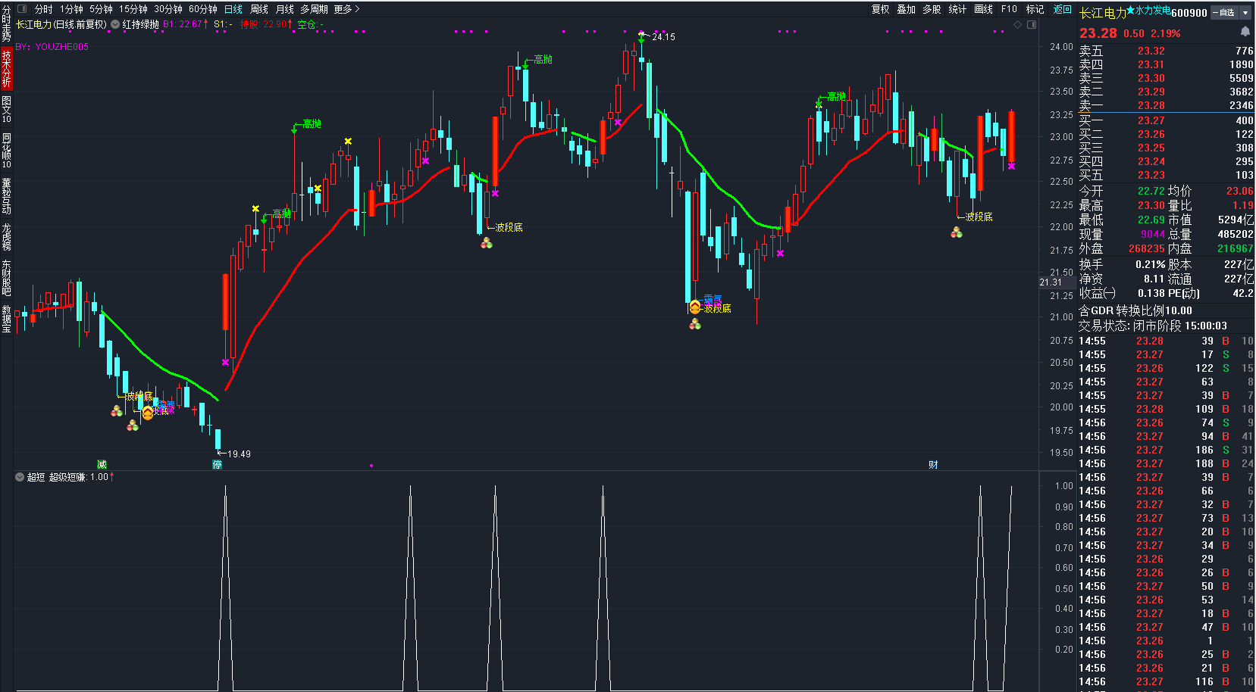Toggle the left sidebar panel icon
This screenshot has height=692, width=1256.
click(x=21, y=9)
